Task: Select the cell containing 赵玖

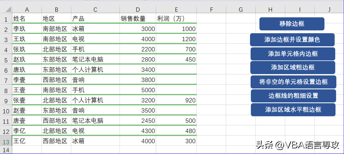Action: pos(27,60)
